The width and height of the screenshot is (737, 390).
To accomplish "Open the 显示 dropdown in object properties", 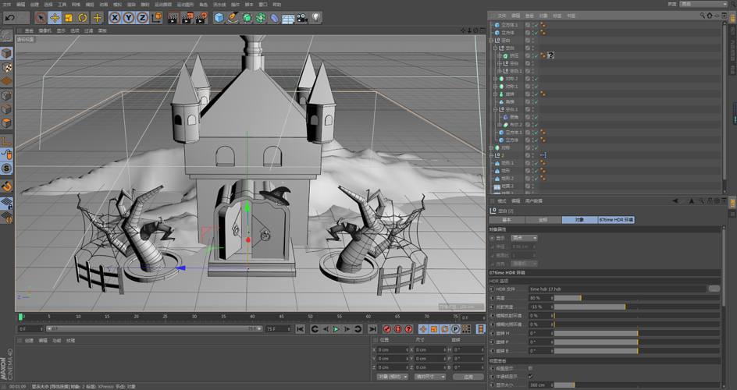I will point(525,238).
